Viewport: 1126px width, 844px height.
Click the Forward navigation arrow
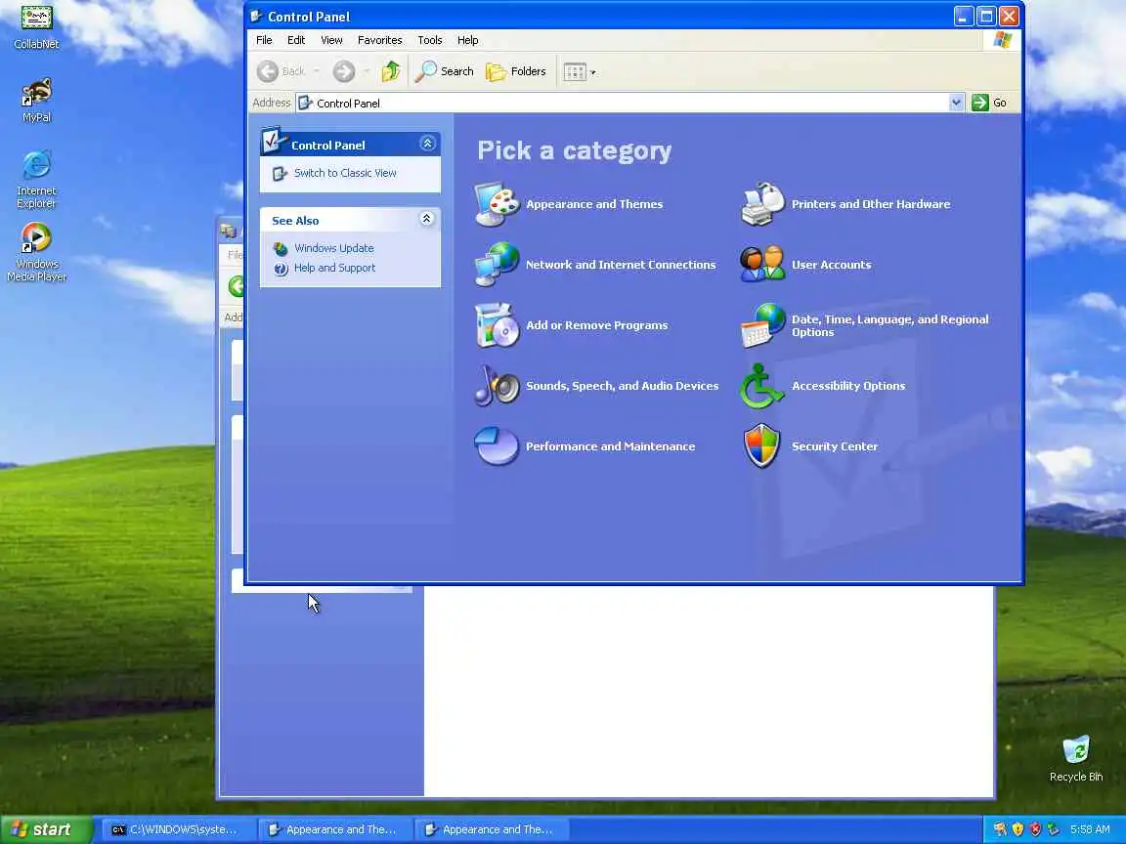[x=344, y=71]
